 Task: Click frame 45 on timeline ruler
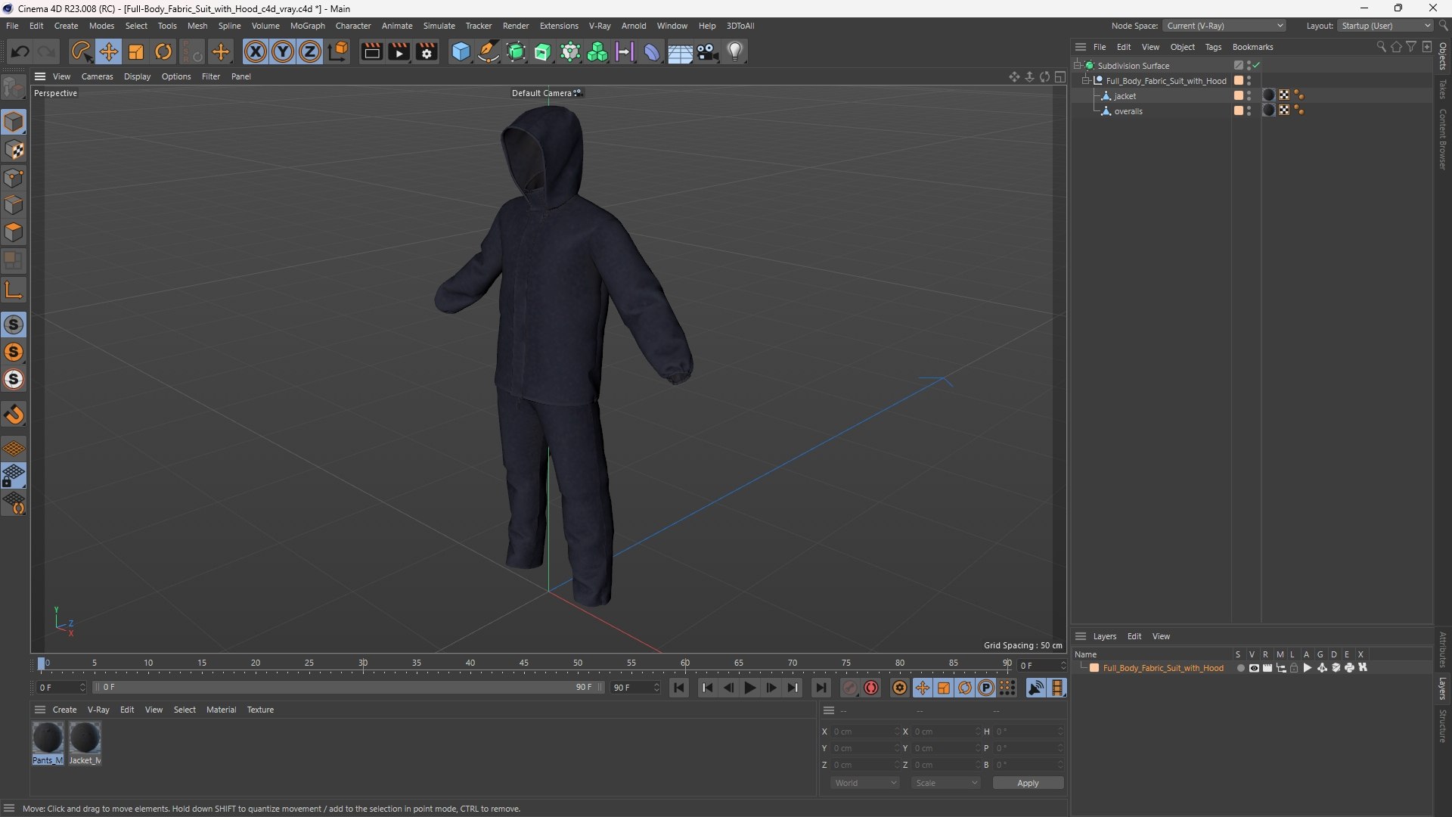[524, 663]
